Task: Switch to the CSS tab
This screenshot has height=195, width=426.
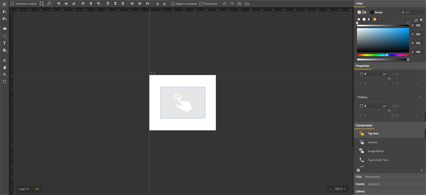Action: point(358,177)
